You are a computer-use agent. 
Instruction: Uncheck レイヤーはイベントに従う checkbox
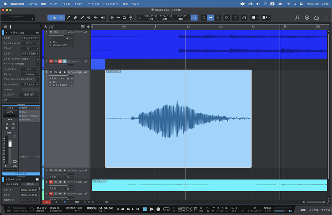37,59
